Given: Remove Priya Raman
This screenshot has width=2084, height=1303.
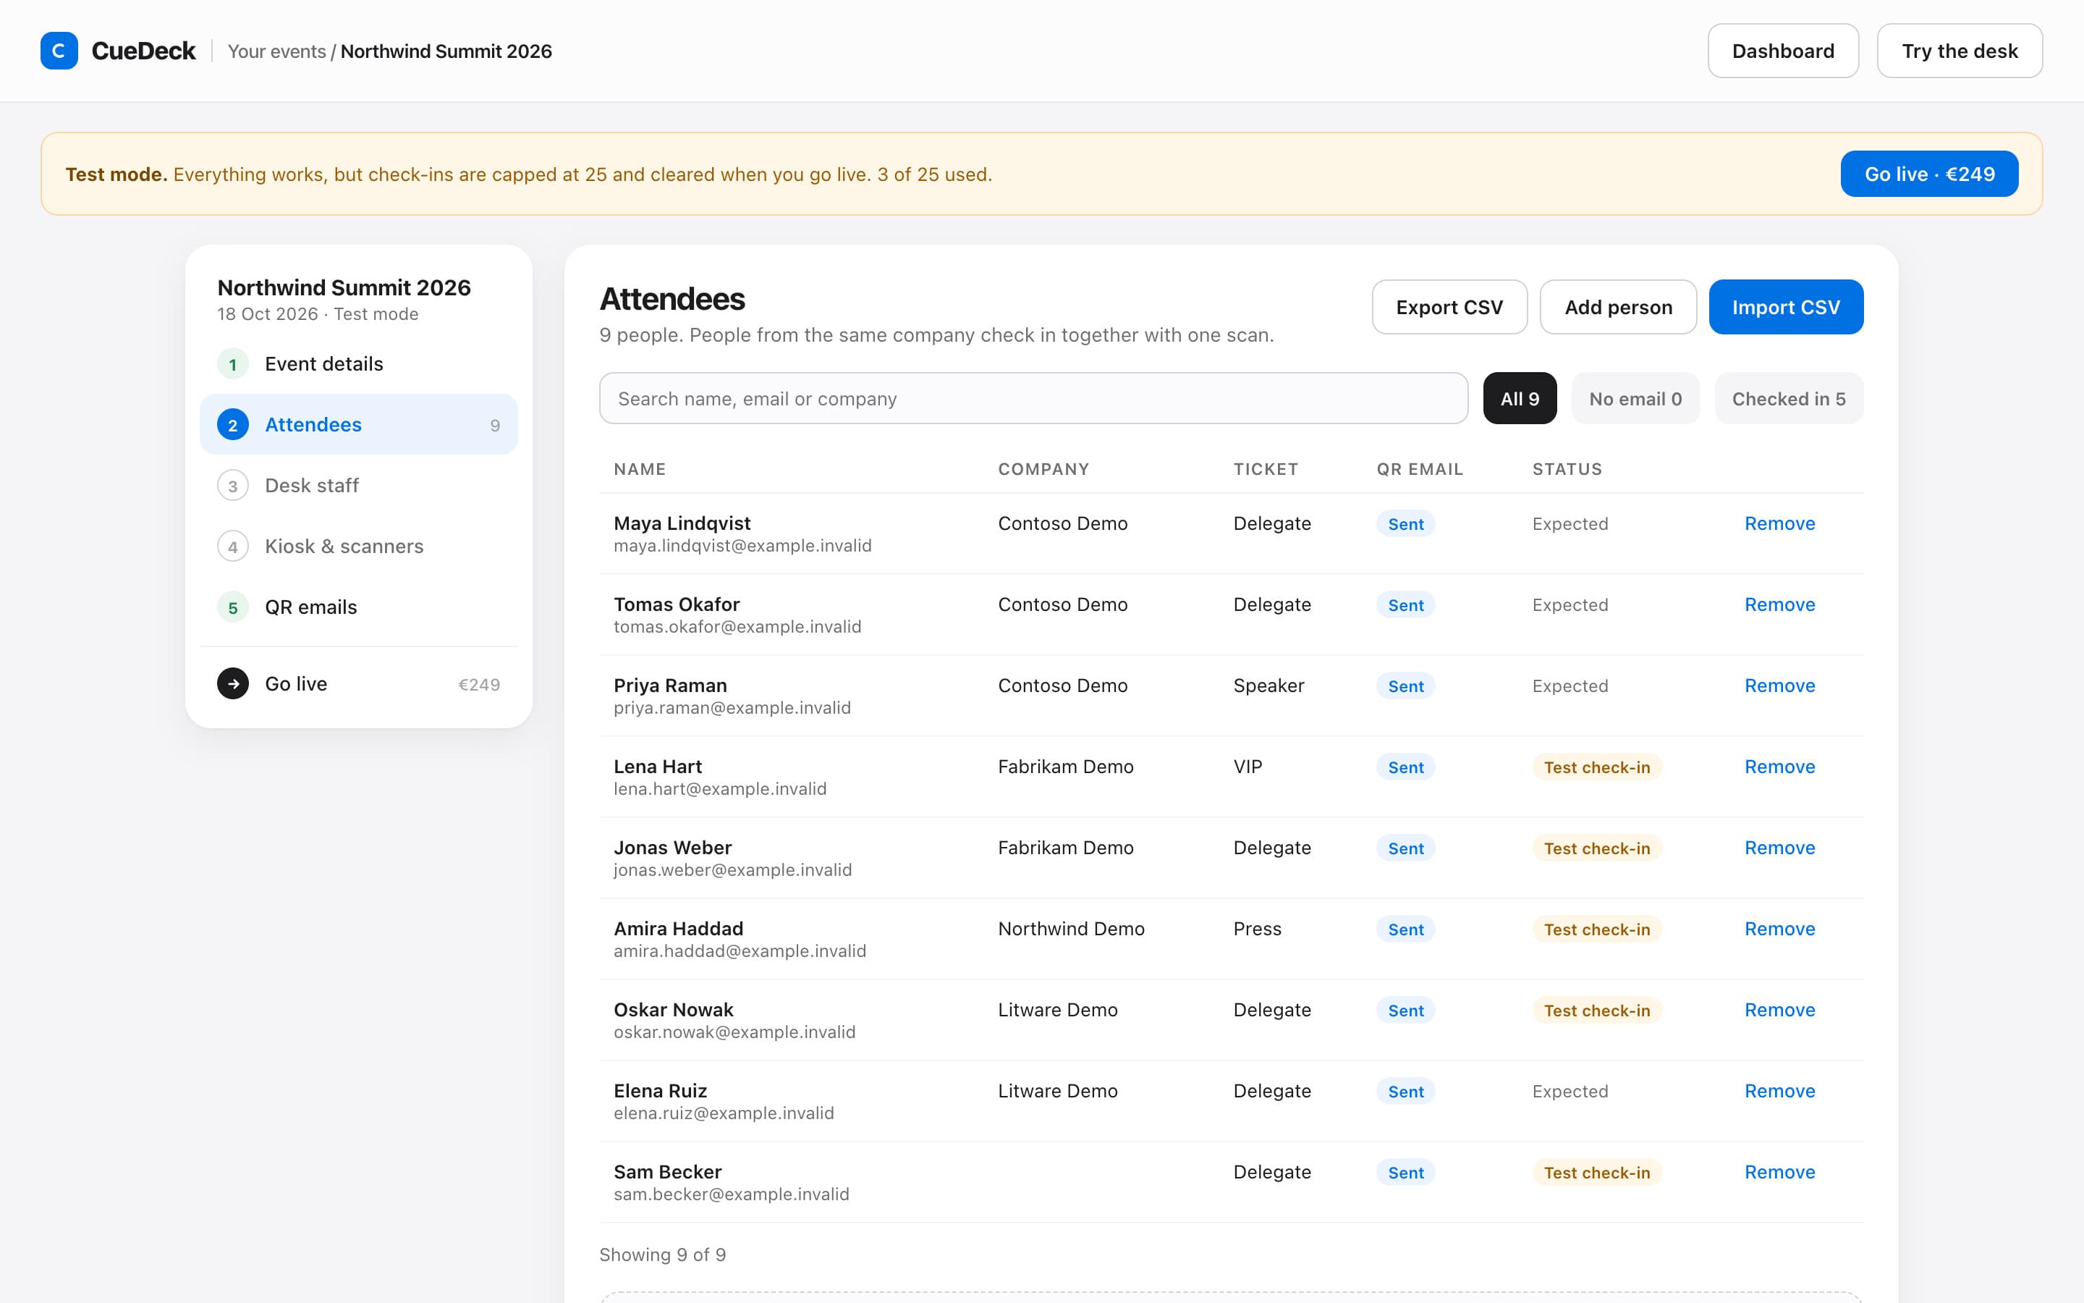Looking at the screenshot, I should [x=1779, y=685].
